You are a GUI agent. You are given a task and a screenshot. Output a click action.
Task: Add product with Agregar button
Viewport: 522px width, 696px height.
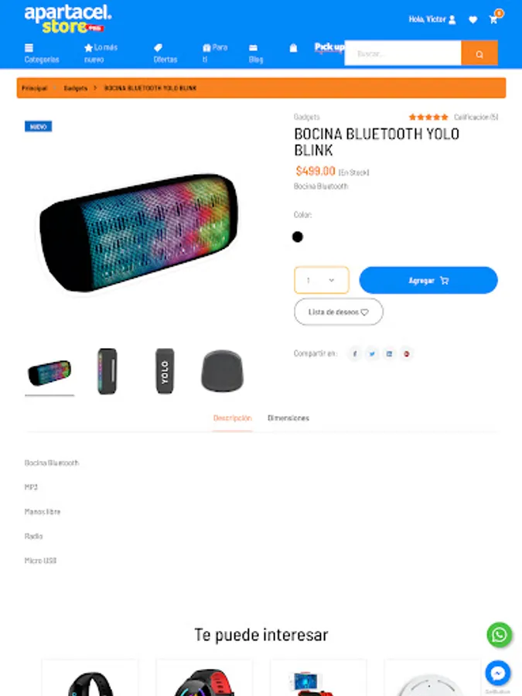click(428, 280)
